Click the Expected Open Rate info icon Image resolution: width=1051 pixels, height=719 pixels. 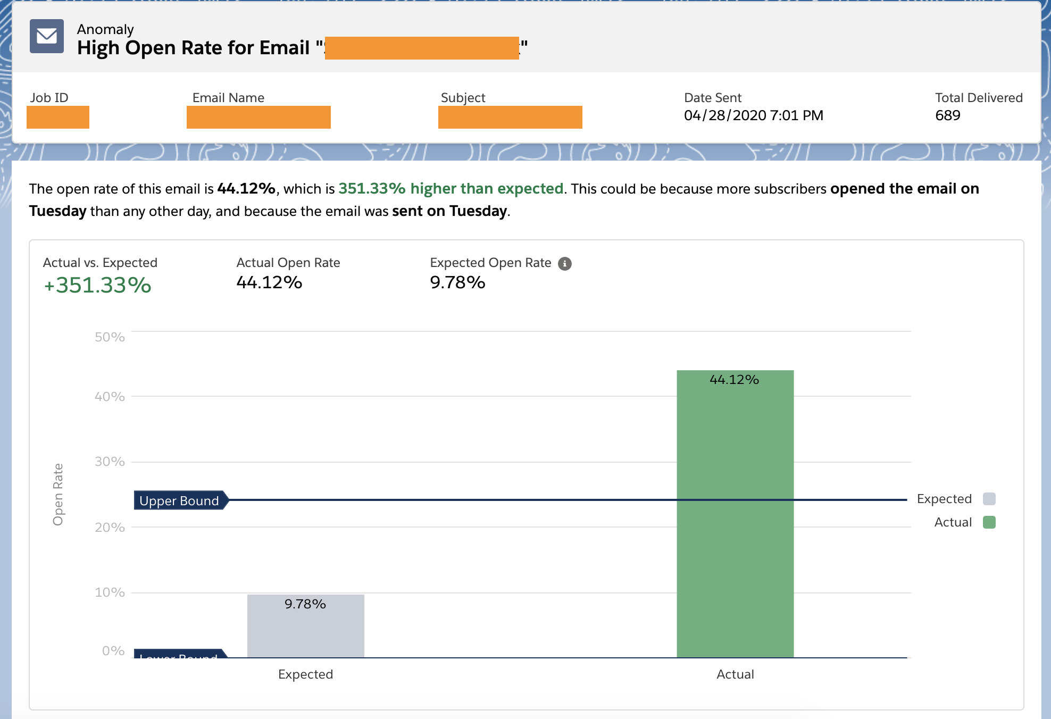point(564,264)
